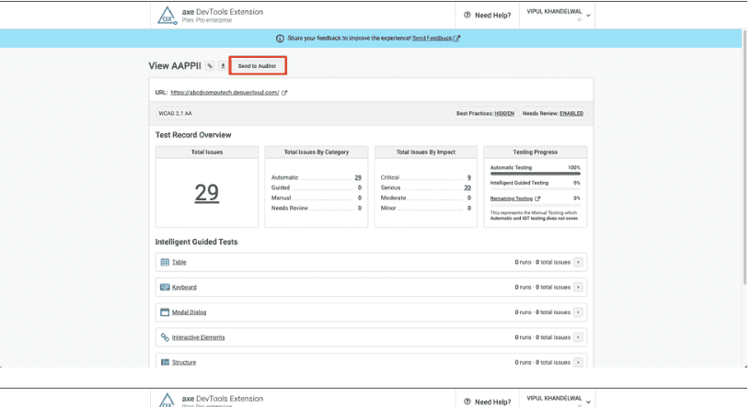
Task: Click the Send to Auditor button
Action: point(258,66)
